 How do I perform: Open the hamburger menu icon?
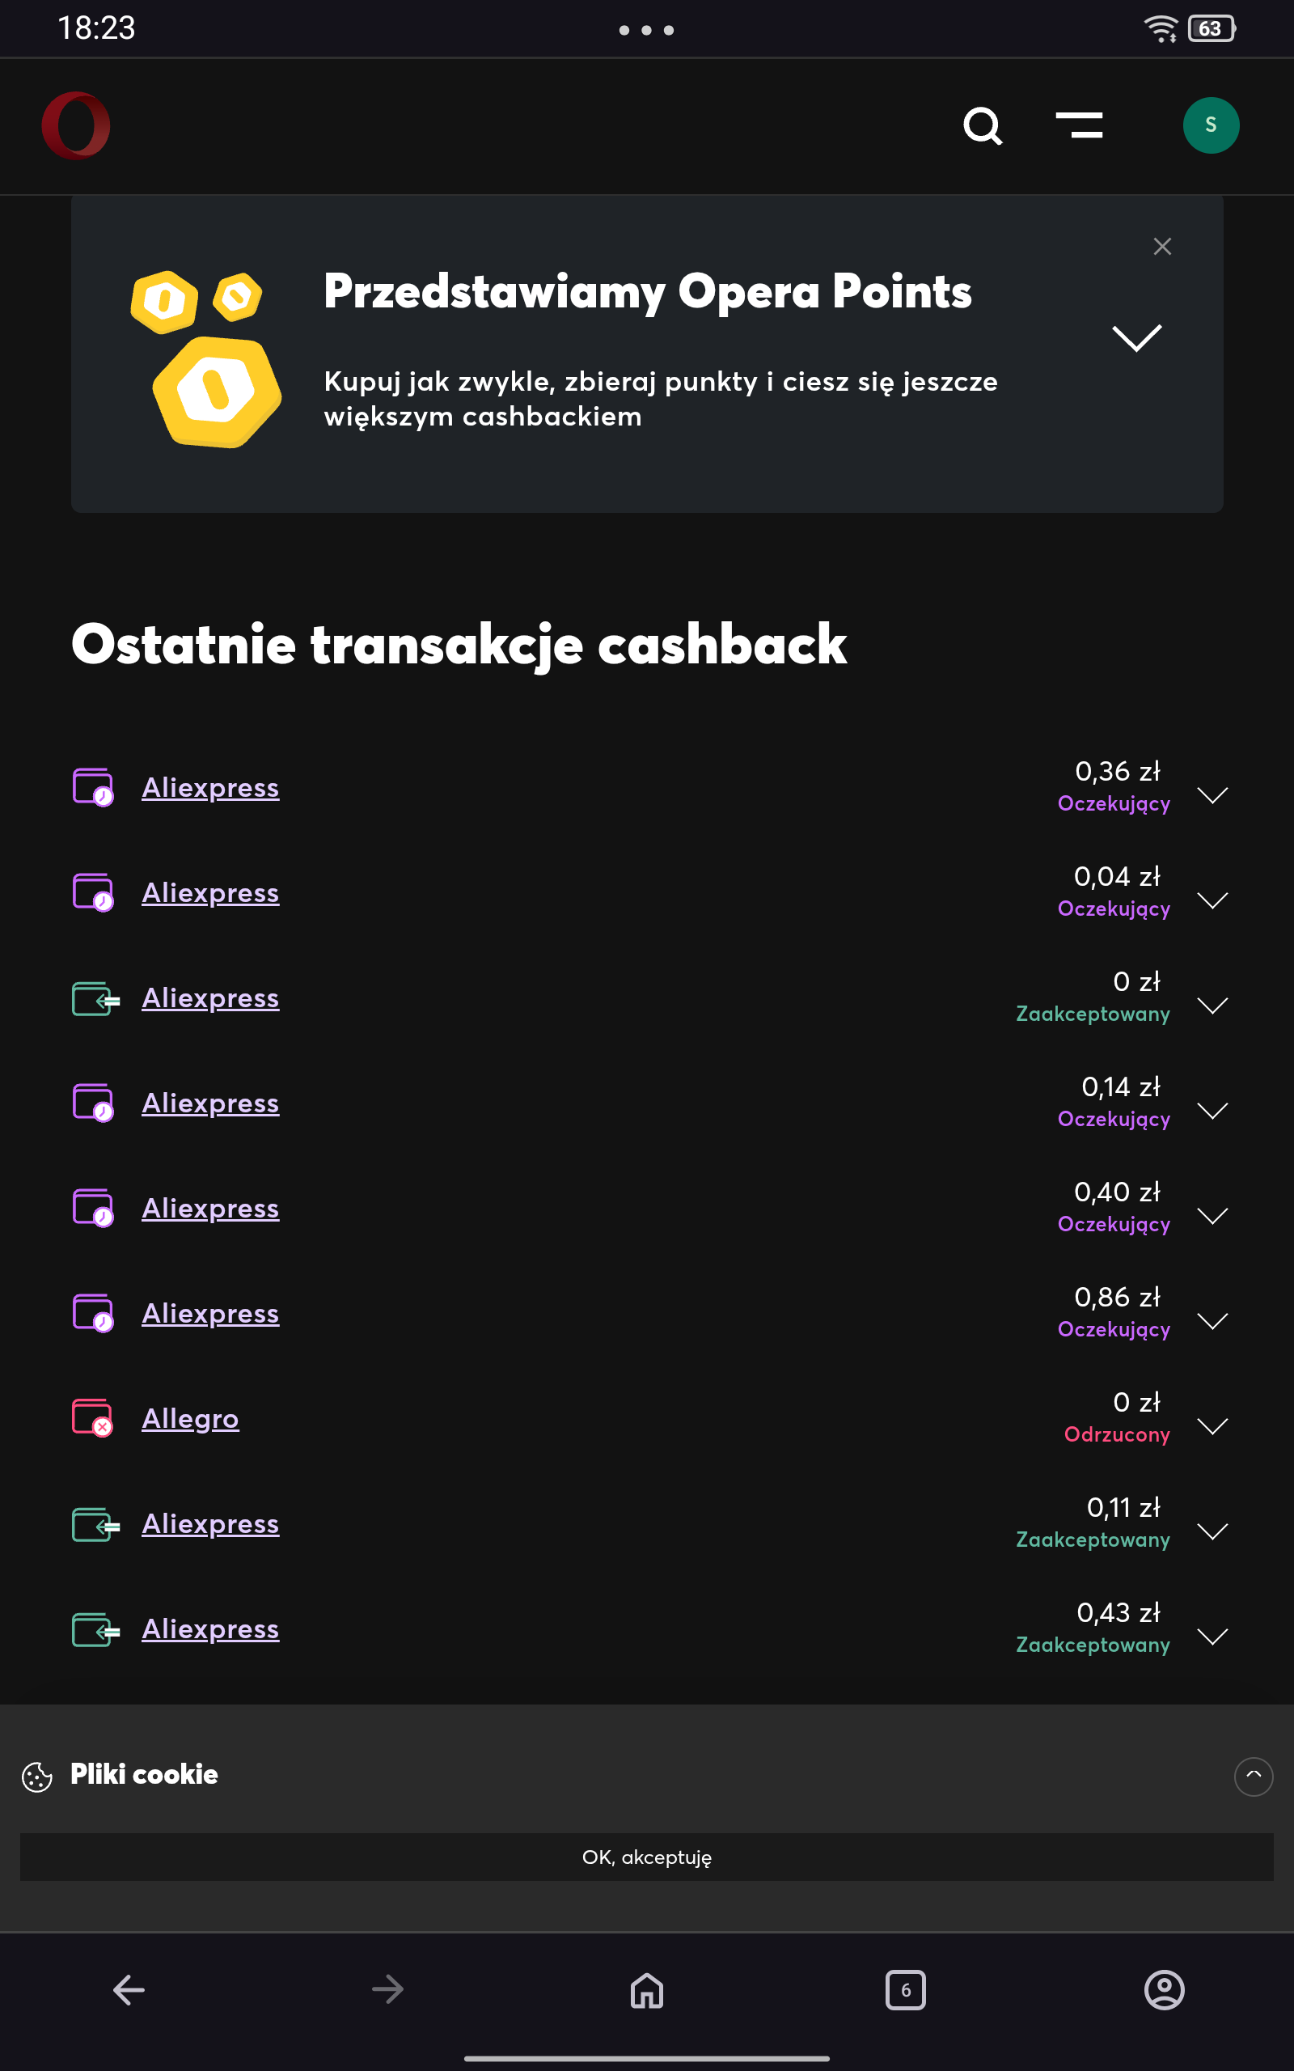click(1078, 126)
